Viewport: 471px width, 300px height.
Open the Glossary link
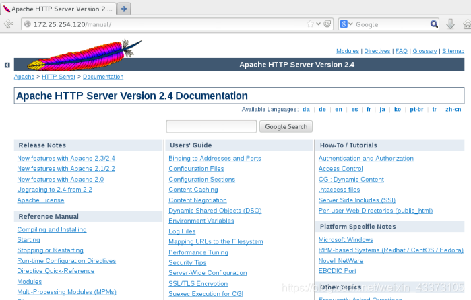(425, 51)
